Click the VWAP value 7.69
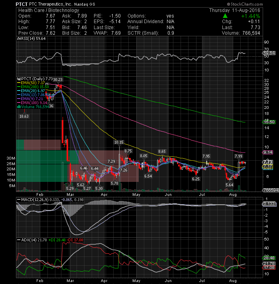The width and height of the screenshot is (279, 284). click(116, 33)
